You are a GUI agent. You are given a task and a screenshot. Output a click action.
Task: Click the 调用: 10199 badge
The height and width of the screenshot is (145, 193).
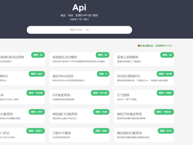165,74
